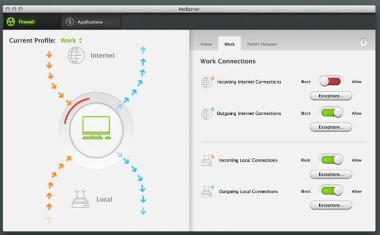Click the "Current Profile:" label

coord(32,40)
